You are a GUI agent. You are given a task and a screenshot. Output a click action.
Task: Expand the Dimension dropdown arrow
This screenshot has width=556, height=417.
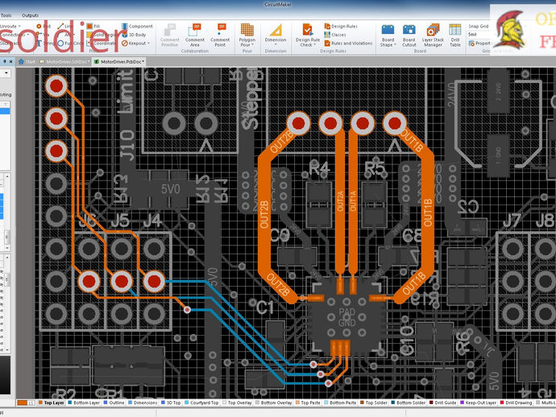[x=276, y=45]
